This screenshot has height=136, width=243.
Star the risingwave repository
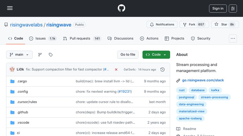coord(225,24)
